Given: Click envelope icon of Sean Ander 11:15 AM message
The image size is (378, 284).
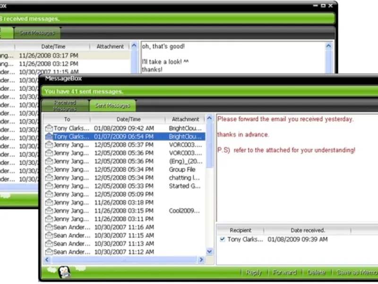Looking at the screenshot, I should click(x=49, y=235).
